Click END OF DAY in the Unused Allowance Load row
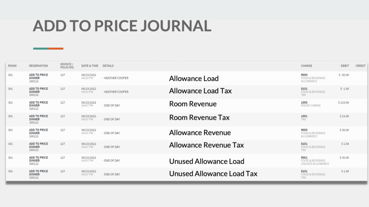Viewport: 369px width, 207px height. (x=112, y=161)
